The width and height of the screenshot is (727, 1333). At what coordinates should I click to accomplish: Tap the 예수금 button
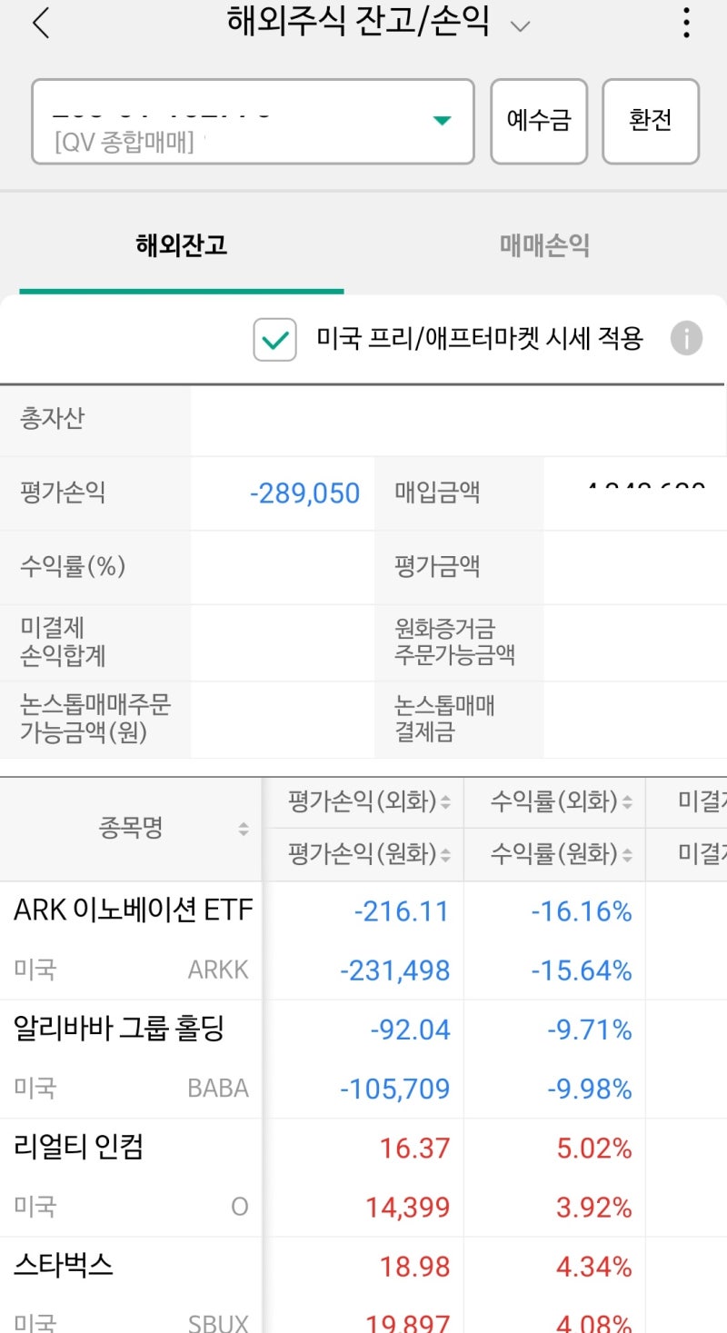coord(539,121)
